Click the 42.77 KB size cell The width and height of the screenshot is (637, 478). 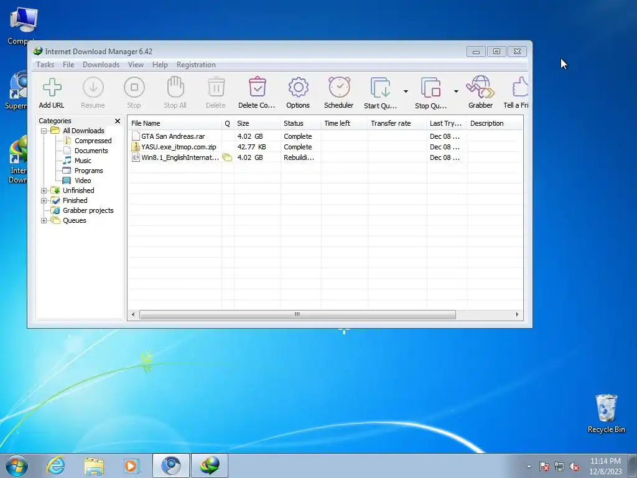coord(251,147)
